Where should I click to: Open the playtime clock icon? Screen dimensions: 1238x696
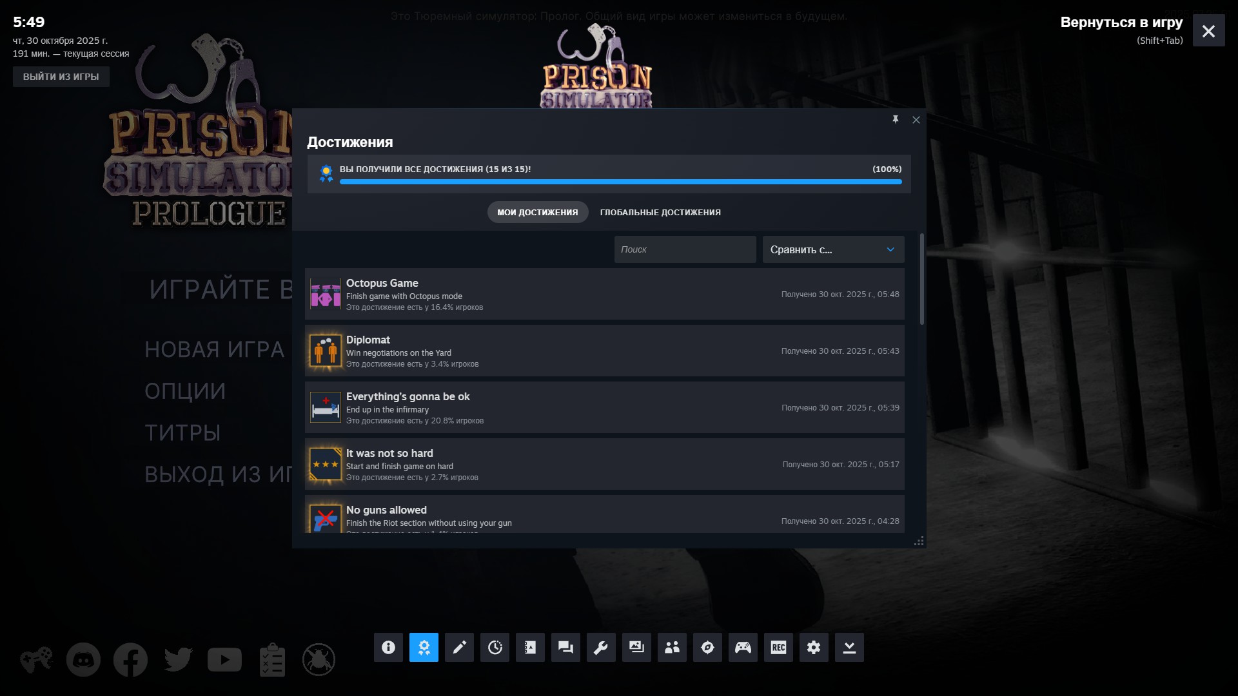(x=495, y=647)
